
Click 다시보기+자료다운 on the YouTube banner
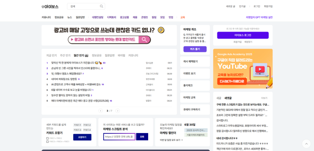tap(232, 81)
